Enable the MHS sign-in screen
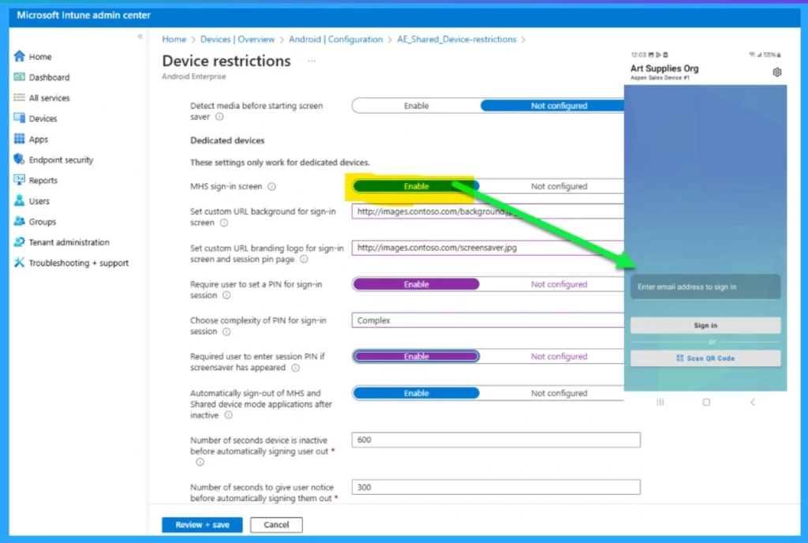 (x=417, y=186)
